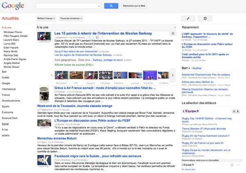Viewport: 246px width, 173px height.
Task: Click the blue search magnifier button
Action: coord(111,6)
